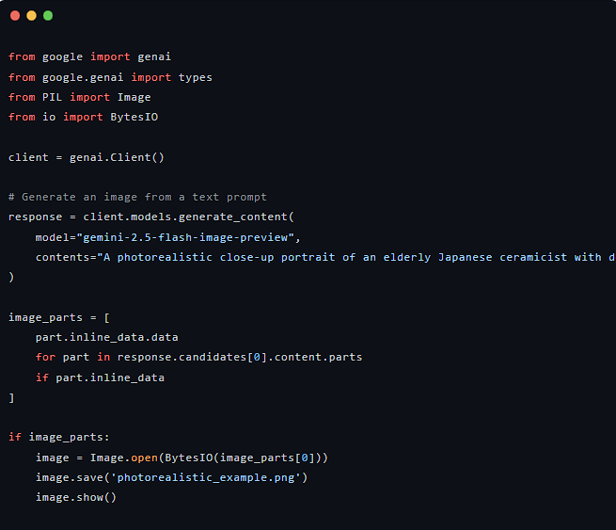Viewport: 616px width, 530px height.
Task: Click the green maximize dot
Action: [x=48, y=16]
